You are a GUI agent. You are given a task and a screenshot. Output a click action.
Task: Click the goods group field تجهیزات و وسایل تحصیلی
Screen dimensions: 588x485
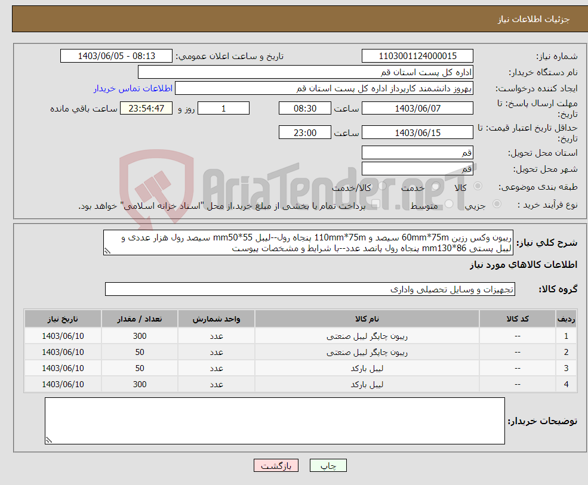[x=310, y=289]
